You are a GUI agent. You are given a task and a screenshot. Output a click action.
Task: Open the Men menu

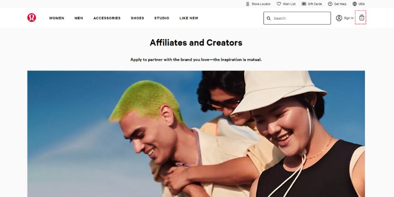[79, 18]
